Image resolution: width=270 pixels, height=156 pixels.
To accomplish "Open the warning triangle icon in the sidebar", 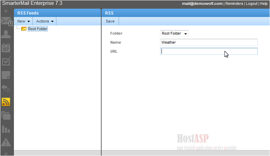I will [x=6, y=142].
